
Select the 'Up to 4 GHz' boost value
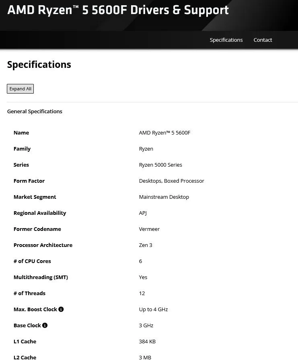(153, 309)
